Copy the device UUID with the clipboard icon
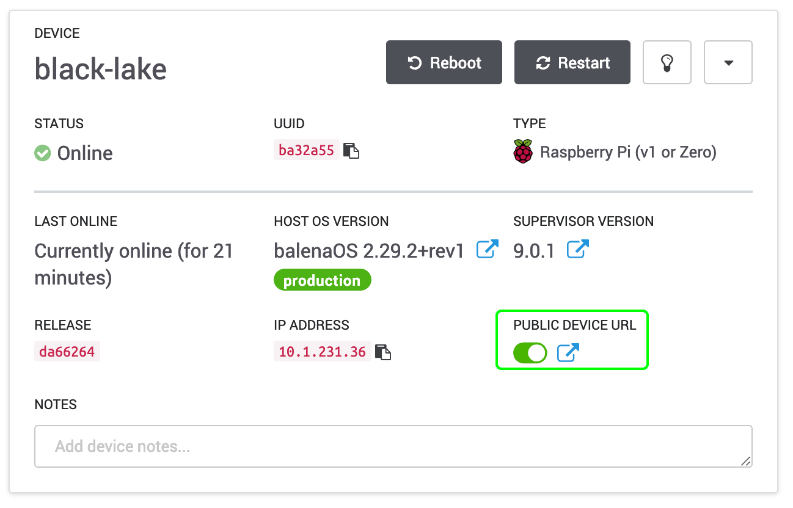This screenshot has width=793, height=508. tap(351, 151)
